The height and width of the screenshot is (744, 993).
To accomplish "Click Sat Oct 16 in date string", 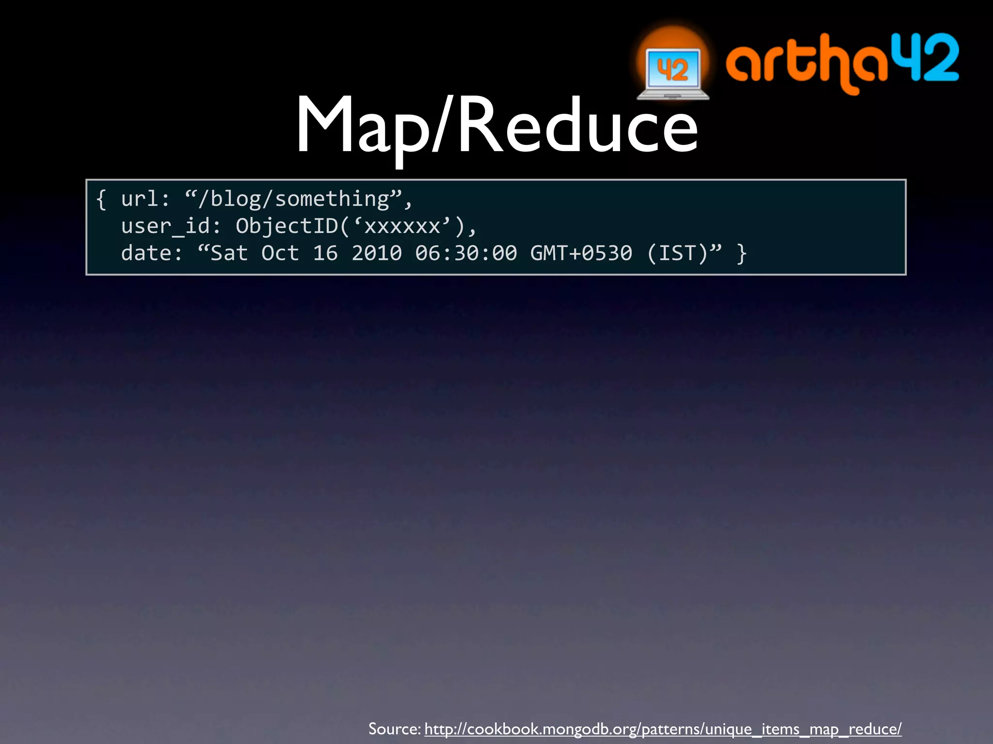I will coord(273,253).
